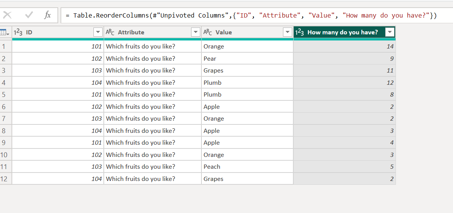
Task: Click count cell 12 in row 4
Action: pos(344,82)
